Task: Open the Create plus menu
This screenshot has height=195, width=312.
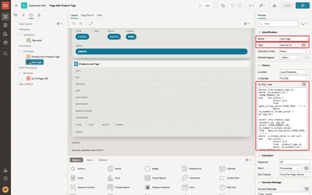Action: click(x=251, y=5)
